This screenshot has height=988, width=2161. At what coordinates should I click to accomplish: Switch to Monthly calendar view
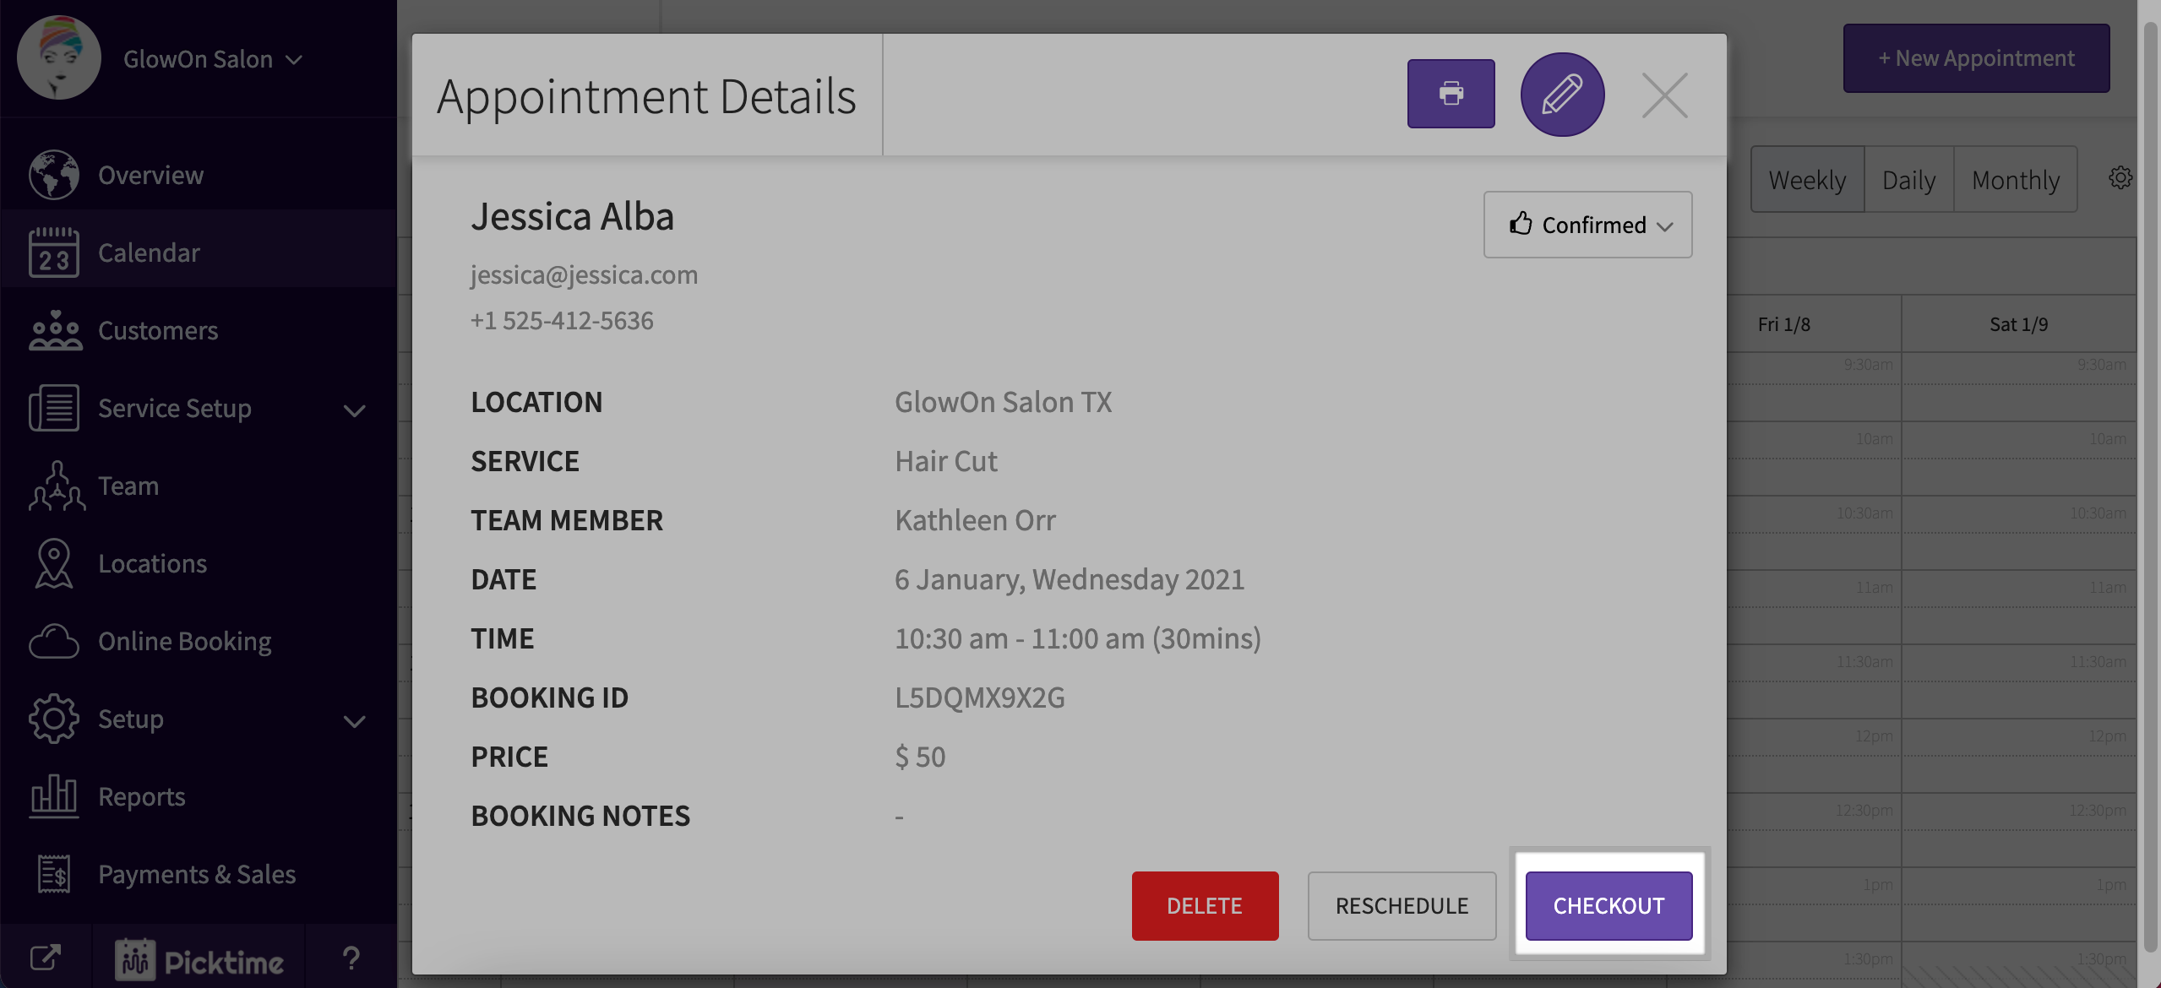[2015, 180]
